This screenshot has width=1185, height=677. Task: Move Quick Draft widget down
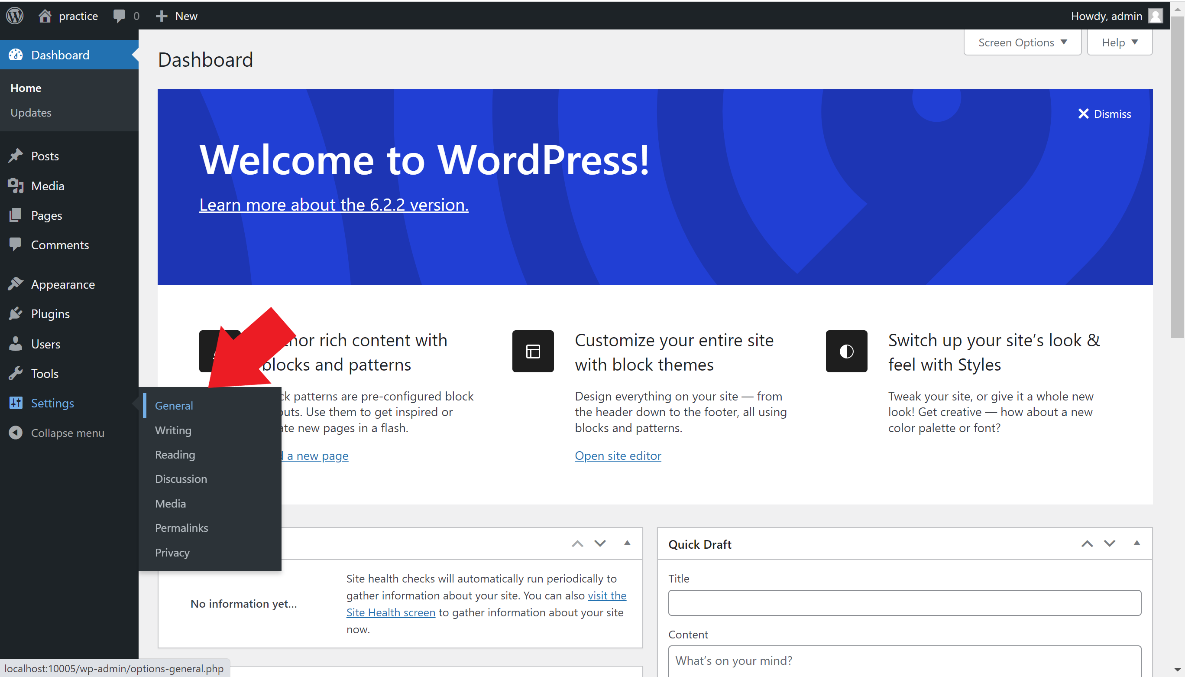click(1110, 544)
